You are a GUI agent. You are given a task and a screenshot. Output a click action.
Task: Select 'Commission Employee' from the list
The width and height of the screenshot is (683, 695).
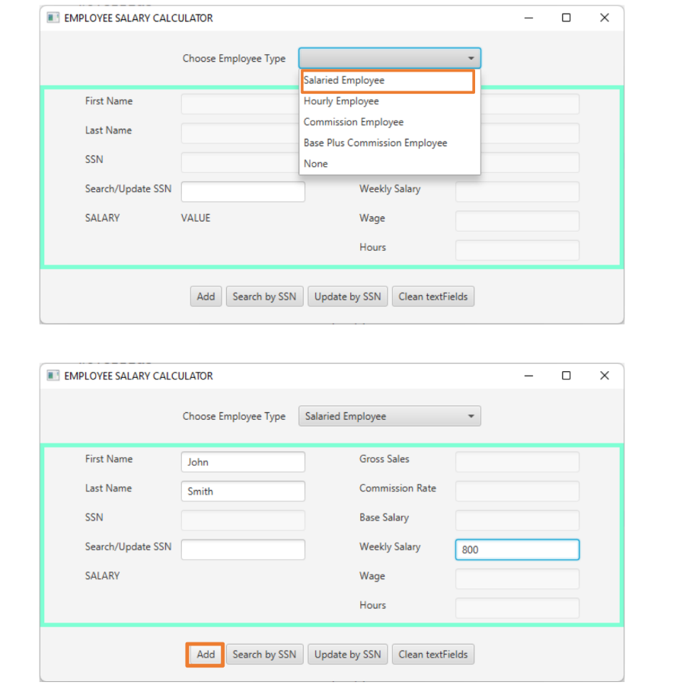[x=353, y=122]
